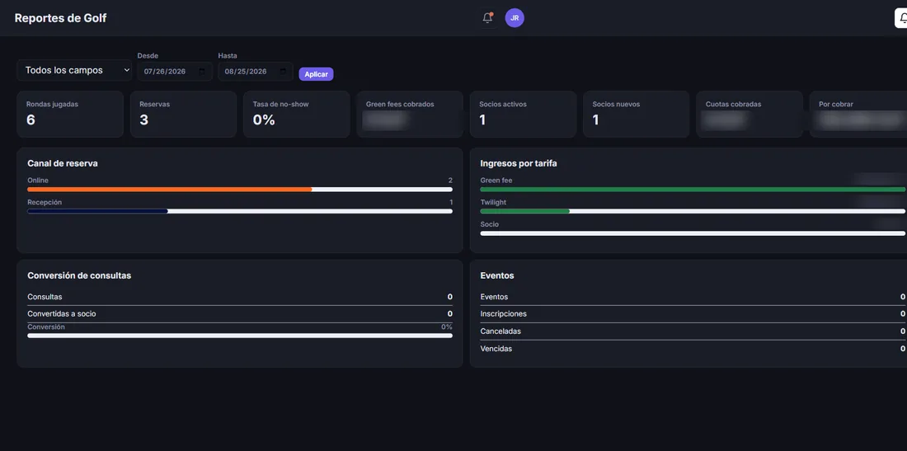The width and height of the screenshot is (907, 451).
Task: Select the Green fees cobrados card
Action: [410, 114]
